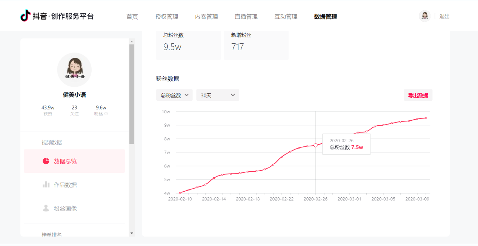Image resolution: width=478 pixels, height=246 pixels.
Task: Select 互动管理 in the top navigation
Action: tap(286, 17)
